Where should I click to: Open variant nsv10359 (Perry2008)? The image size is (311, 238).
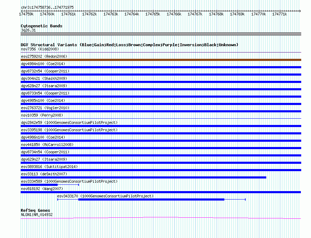click(42, 115)
